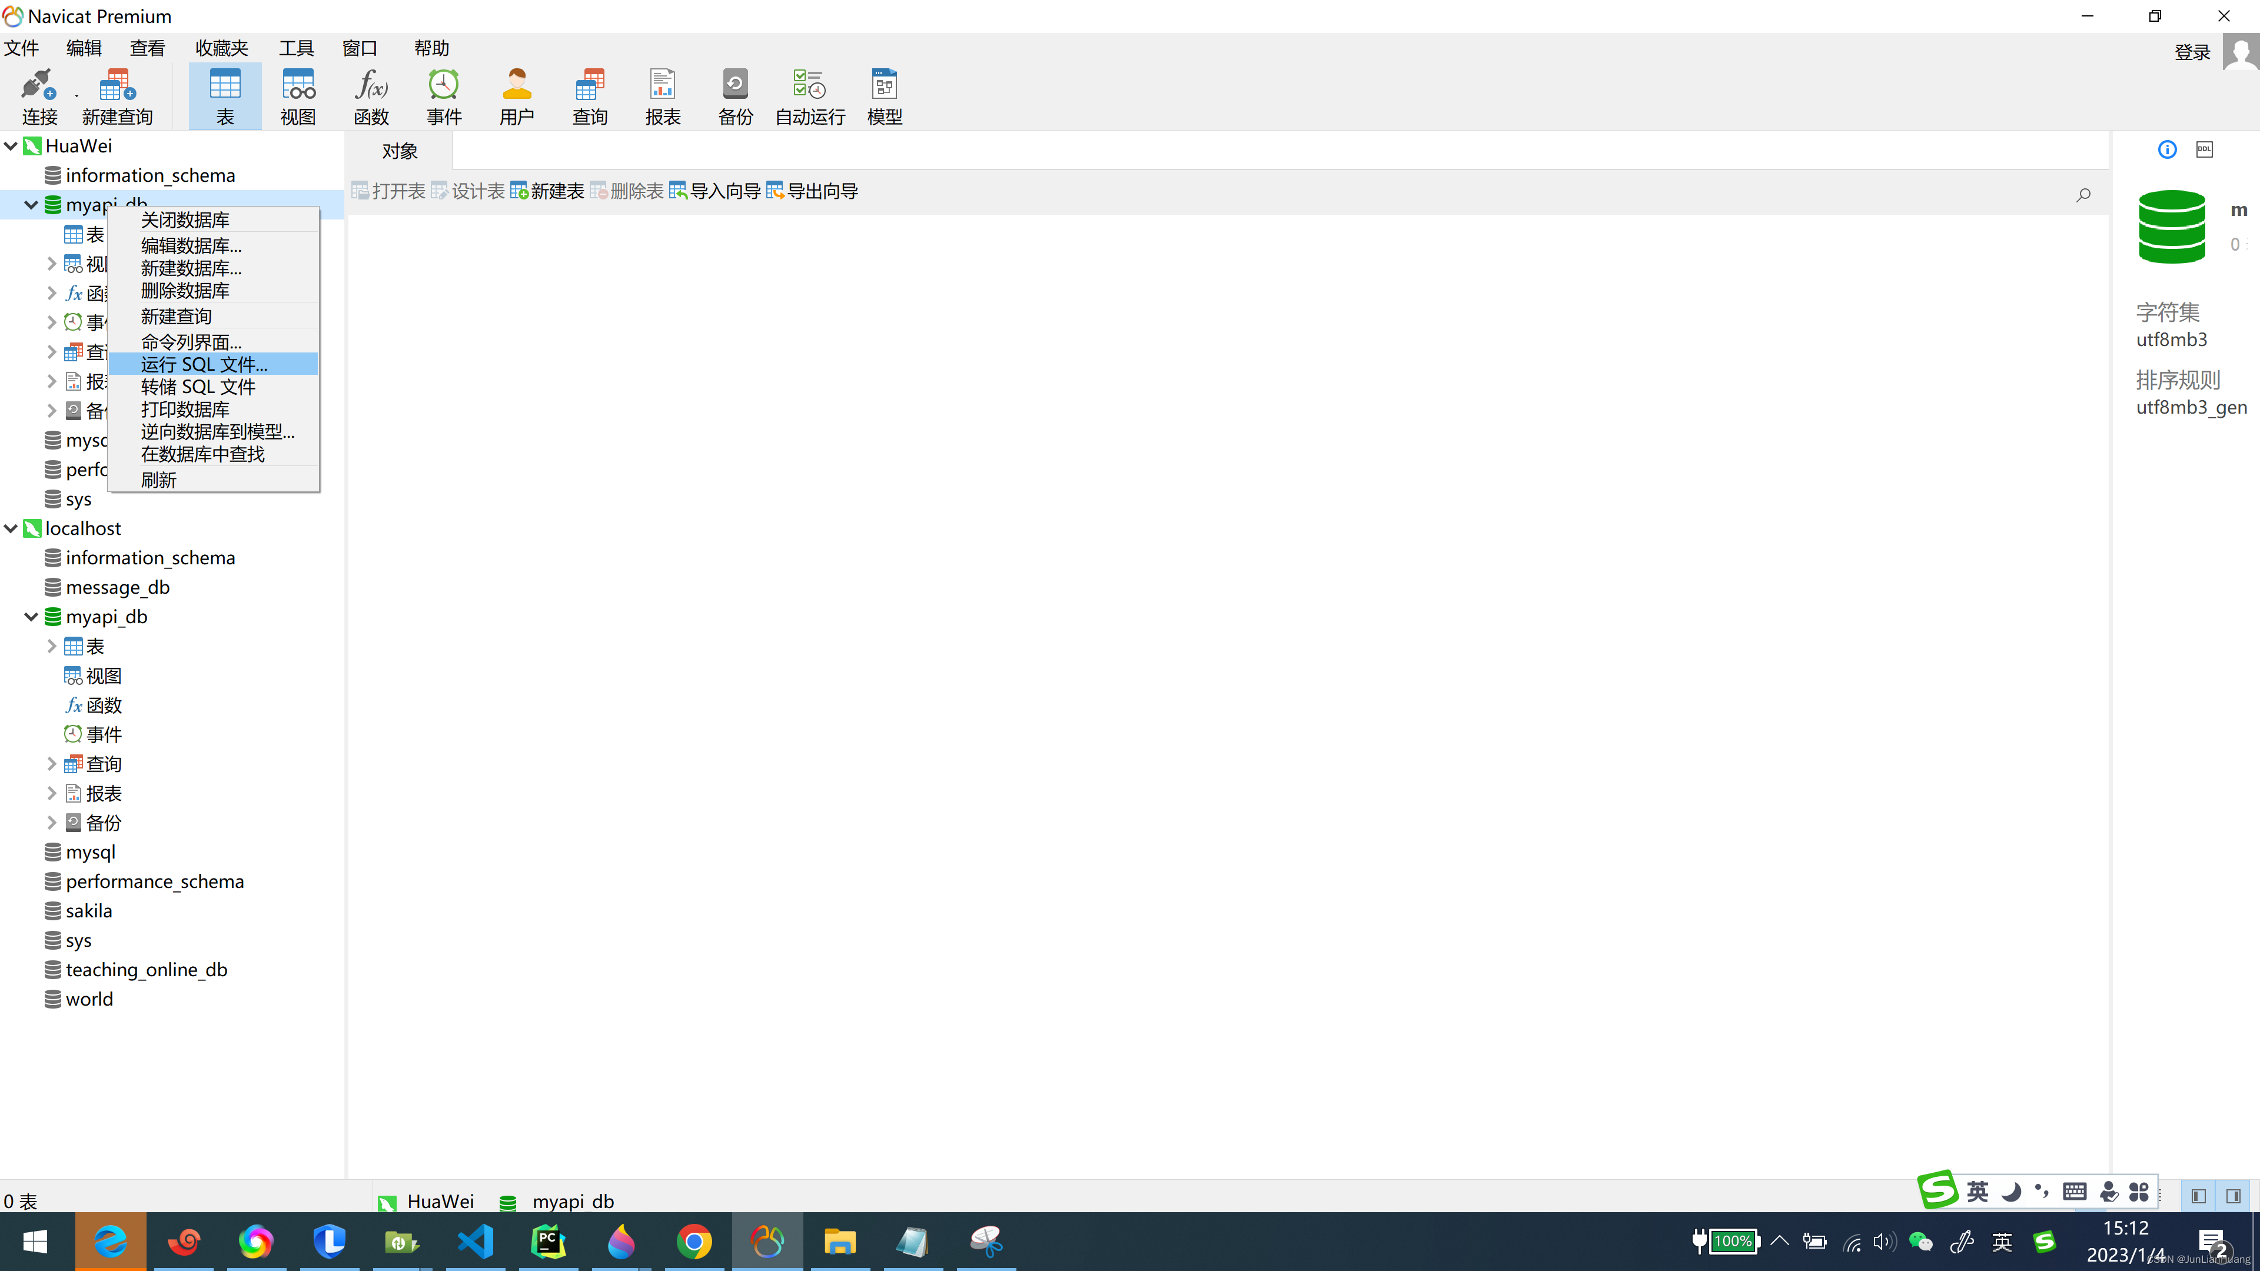Click the Windows Start button

[x=35, y=1241]
